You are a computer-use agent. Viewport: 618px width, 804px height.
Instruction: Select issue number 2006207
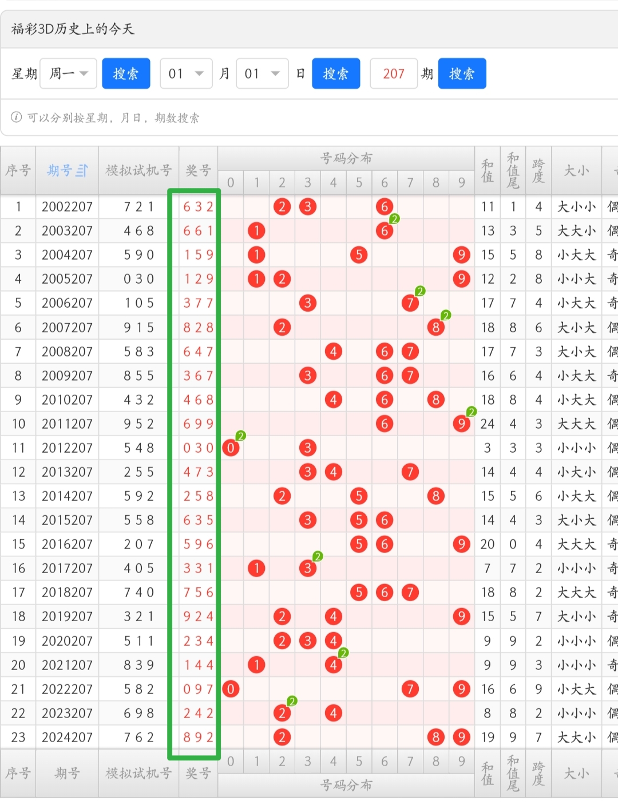67,303
